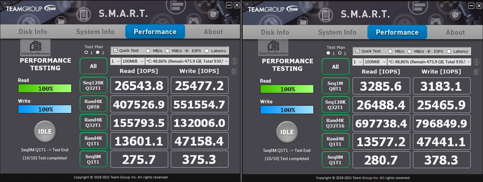Image resolution: width=483 pixels, height=182 pixels.
Task: Click the refresh icon in left window
Action: click(x=234, y=61)
